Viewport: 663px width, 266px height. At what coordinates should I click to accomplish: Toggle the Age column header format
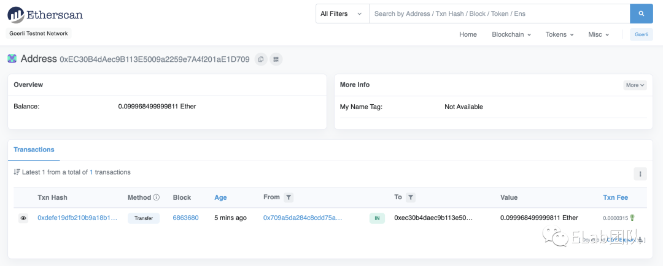point(220,197)
